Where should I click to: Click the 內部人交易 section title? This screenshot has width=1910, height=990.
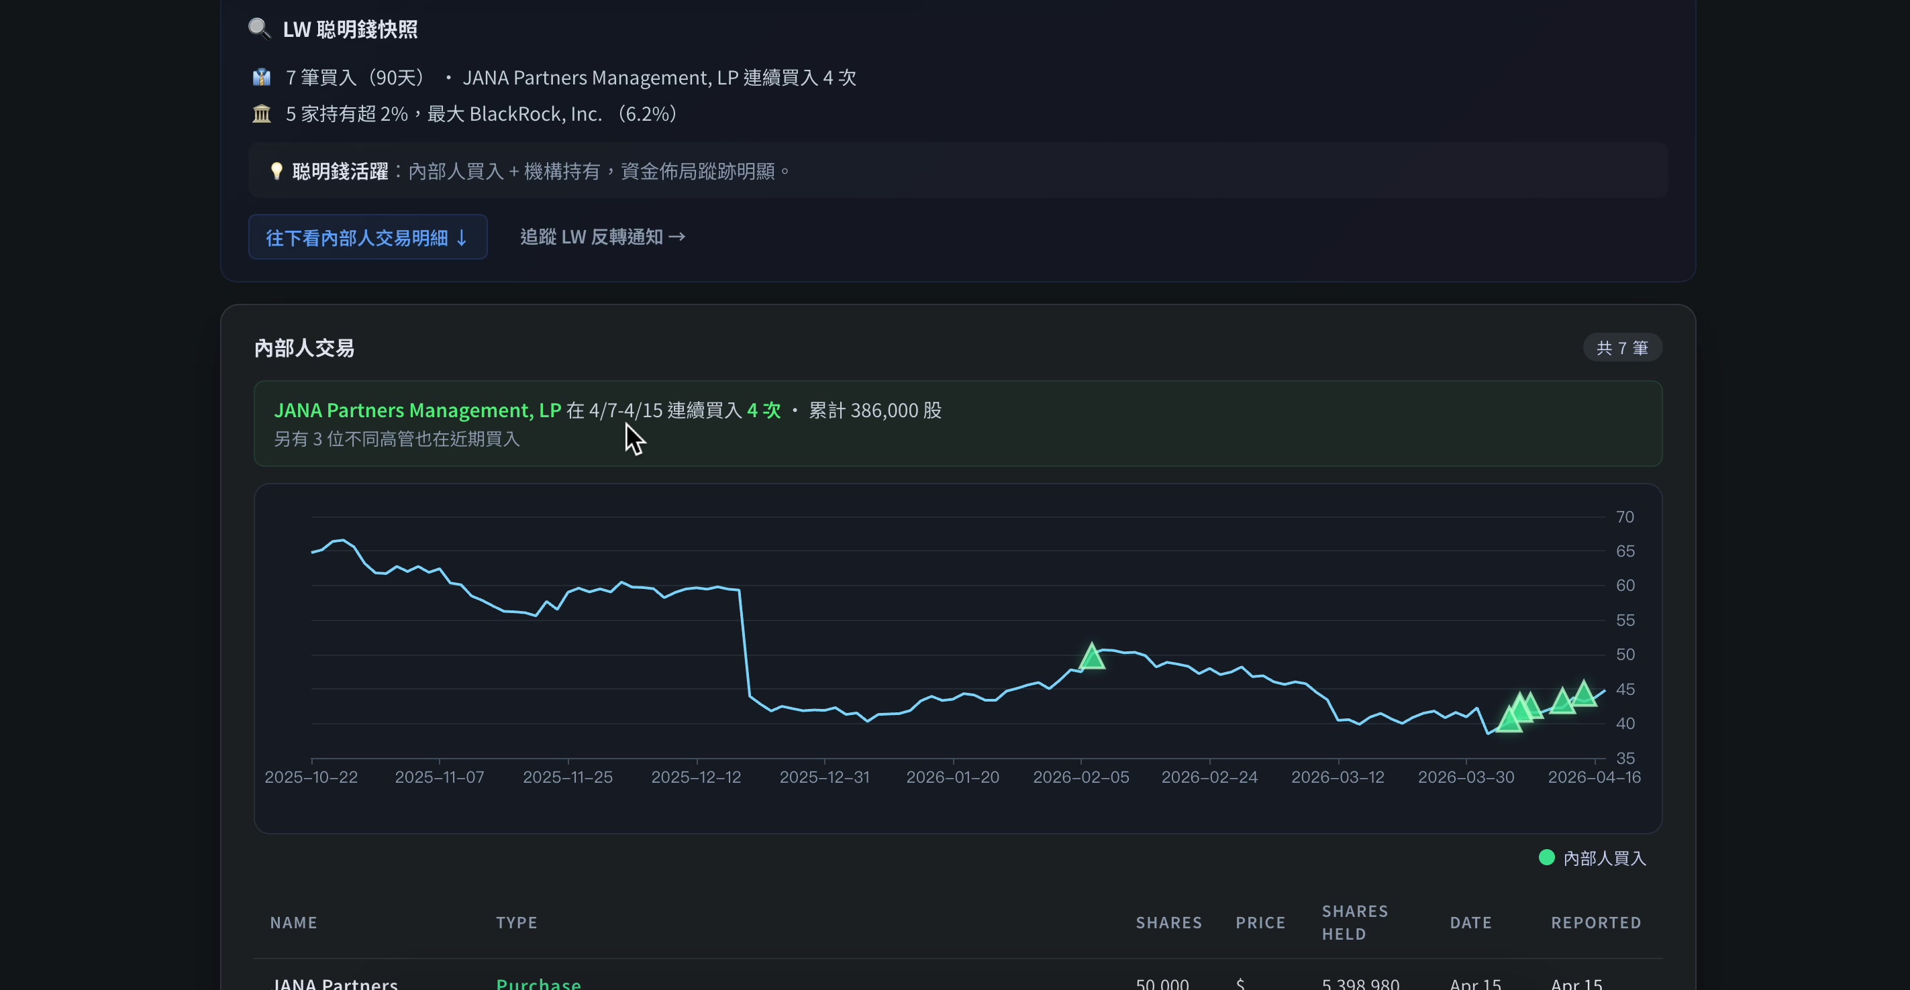coord(304,347)
